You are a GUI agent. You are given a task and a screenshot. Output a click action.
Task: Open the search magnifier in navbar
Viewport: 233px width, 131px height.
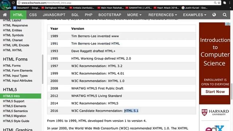click(x=225, y=15)
